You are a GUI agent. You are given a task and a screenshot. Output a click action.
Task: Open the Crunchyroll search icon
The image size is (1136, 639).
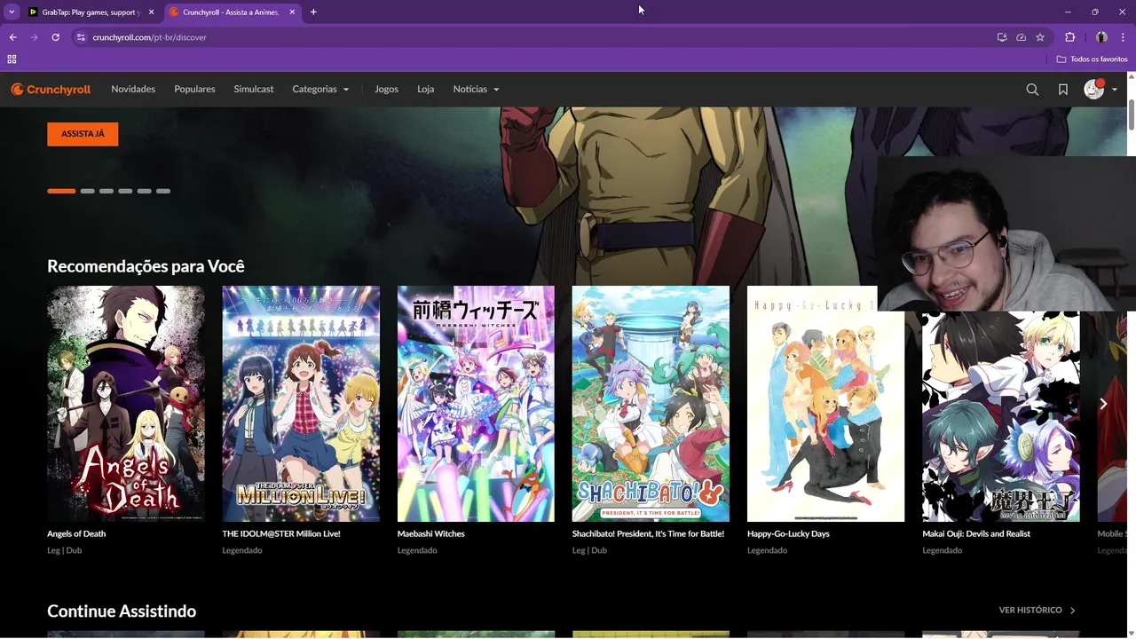(1032, 90)
